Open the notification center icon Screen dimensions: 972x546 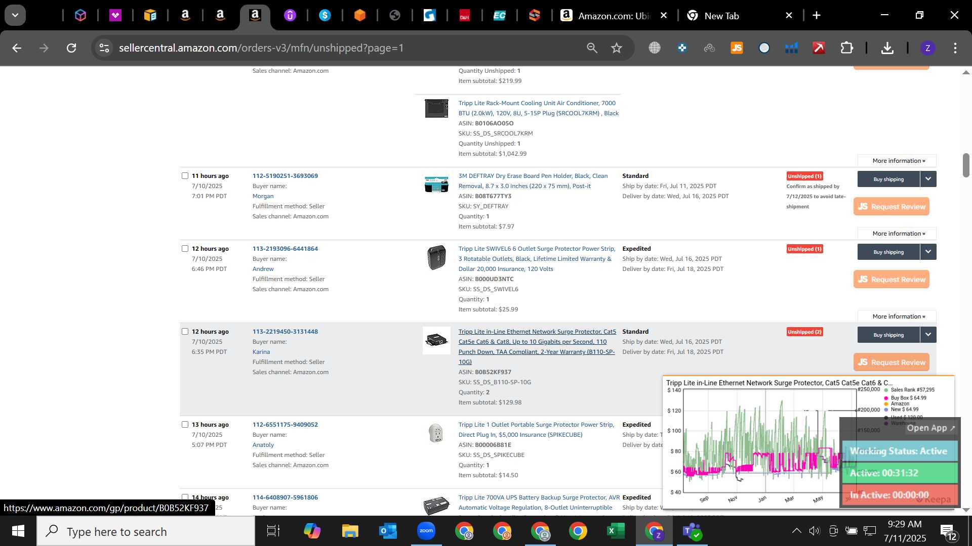(x=947, y=531)
